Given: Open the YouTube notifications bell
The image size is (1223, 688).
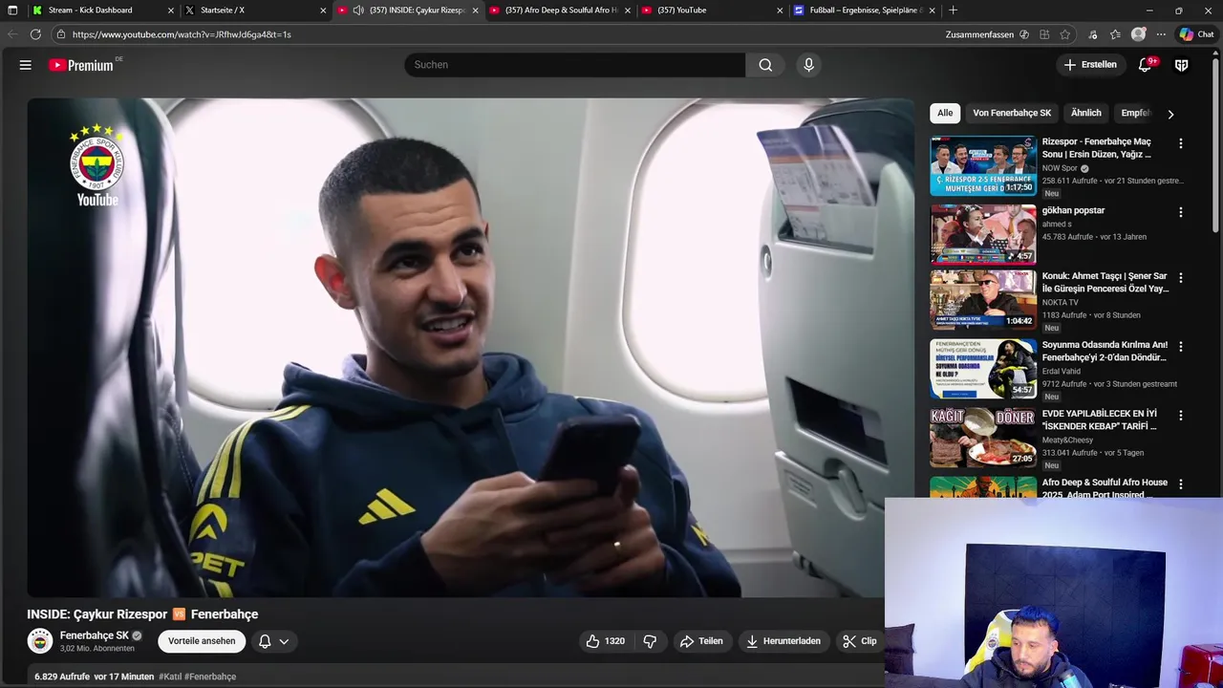Looking at the screenshot, I should click(1145, 65).
